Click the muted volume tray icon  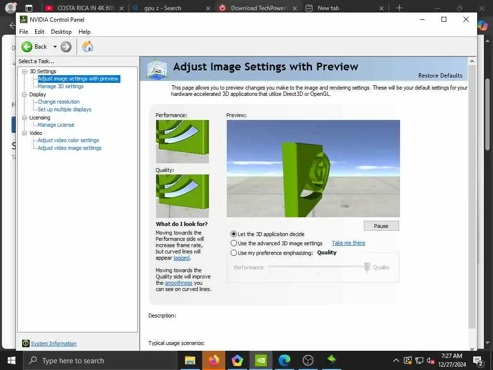click(430, 360)
